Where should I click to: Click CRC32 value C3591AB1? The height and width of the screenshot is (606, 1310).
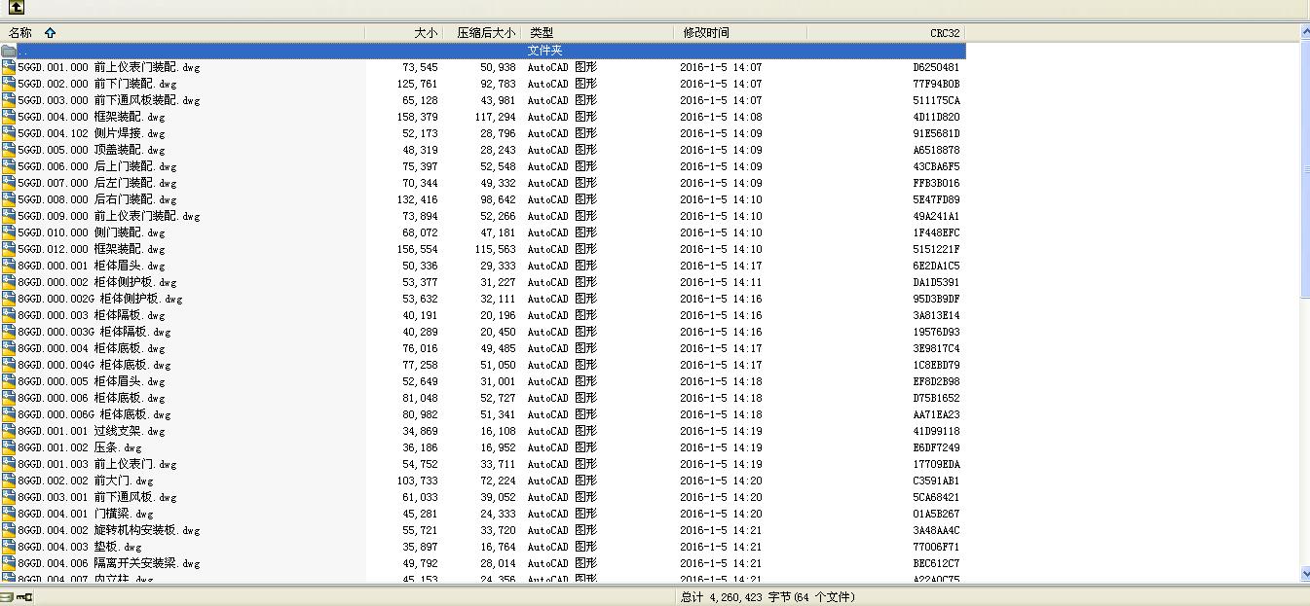pos(936,481)
